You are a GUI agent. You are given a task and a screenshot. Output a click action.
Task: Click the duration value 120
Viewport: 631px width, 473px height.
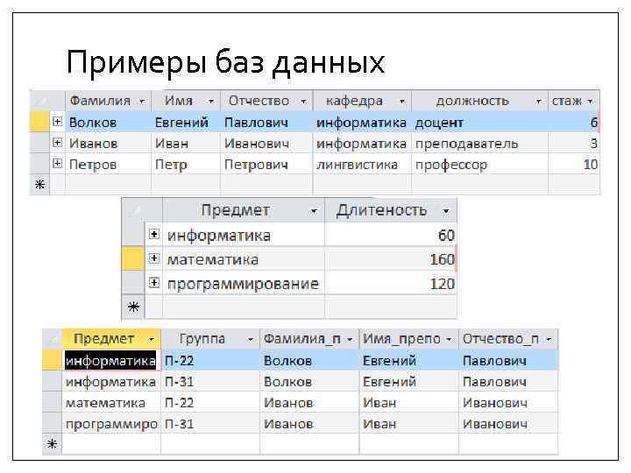click(390, 283)
